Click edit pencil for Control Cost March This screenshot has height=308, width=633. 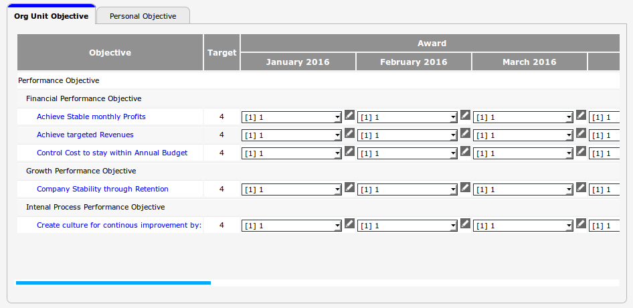[x=581, y=151]
